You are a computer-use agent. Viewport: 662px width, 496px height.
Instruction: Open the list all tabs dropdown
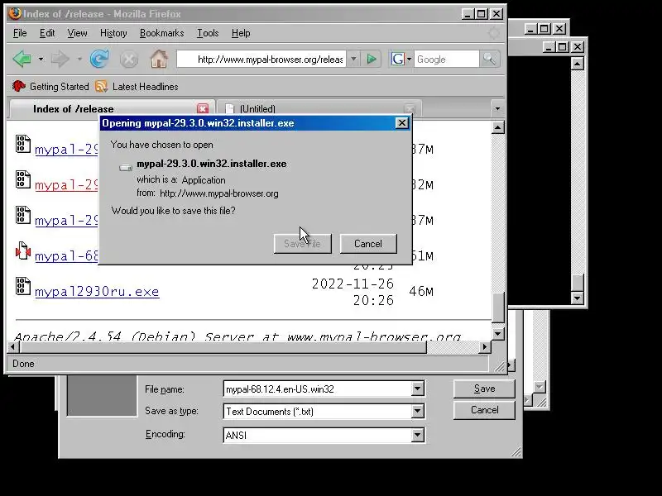497,109
